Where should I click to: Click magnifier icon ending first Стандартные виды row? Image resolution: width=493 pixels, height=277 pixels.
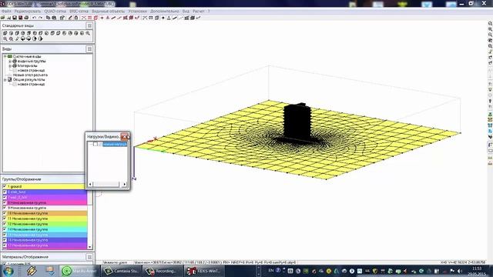88,33
